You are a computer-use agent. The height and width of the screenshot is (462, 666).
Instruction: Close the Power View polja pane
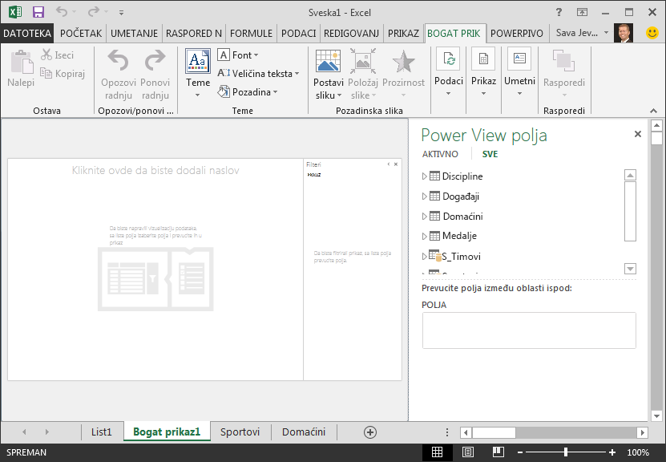[637, 134]
